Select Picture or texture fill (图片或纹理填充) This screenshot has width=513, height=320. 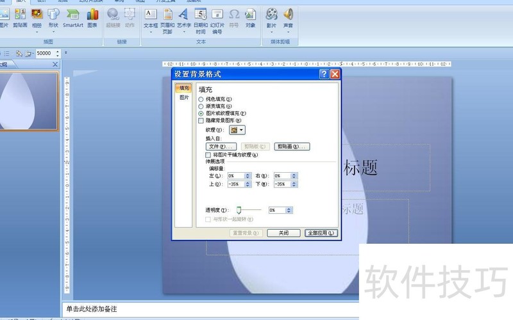pos(201,113)
